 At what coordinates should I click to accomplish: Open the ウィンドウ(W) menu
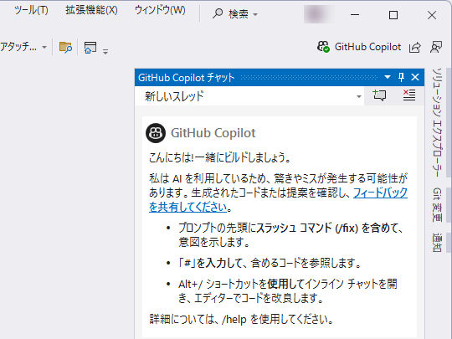160,10
